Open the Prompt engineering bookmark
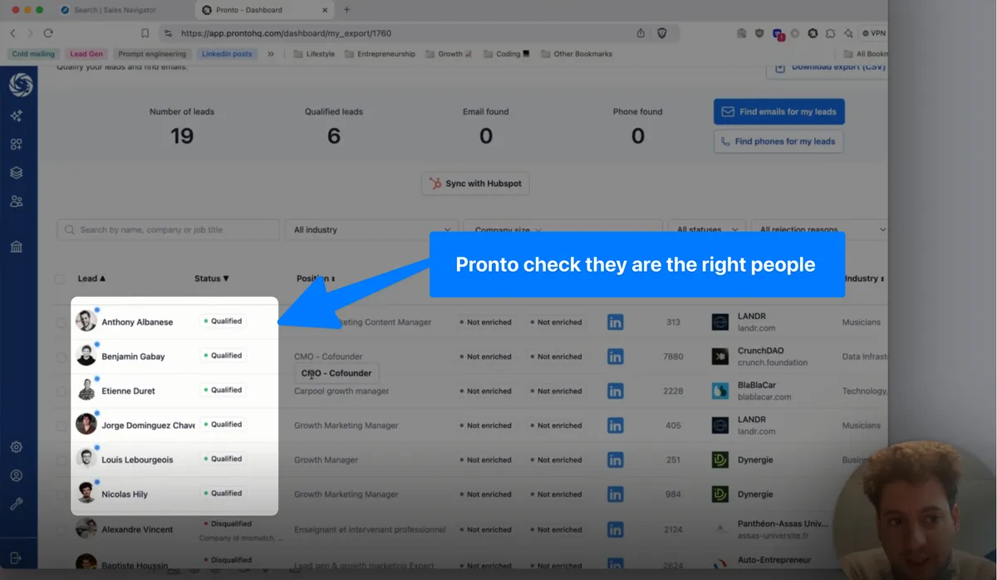Screen dimensions: 997x580 click(152, 54)
